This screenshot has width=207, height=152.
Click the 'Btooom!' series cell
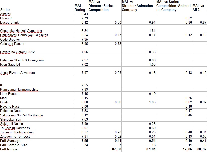tap(37, 18)
